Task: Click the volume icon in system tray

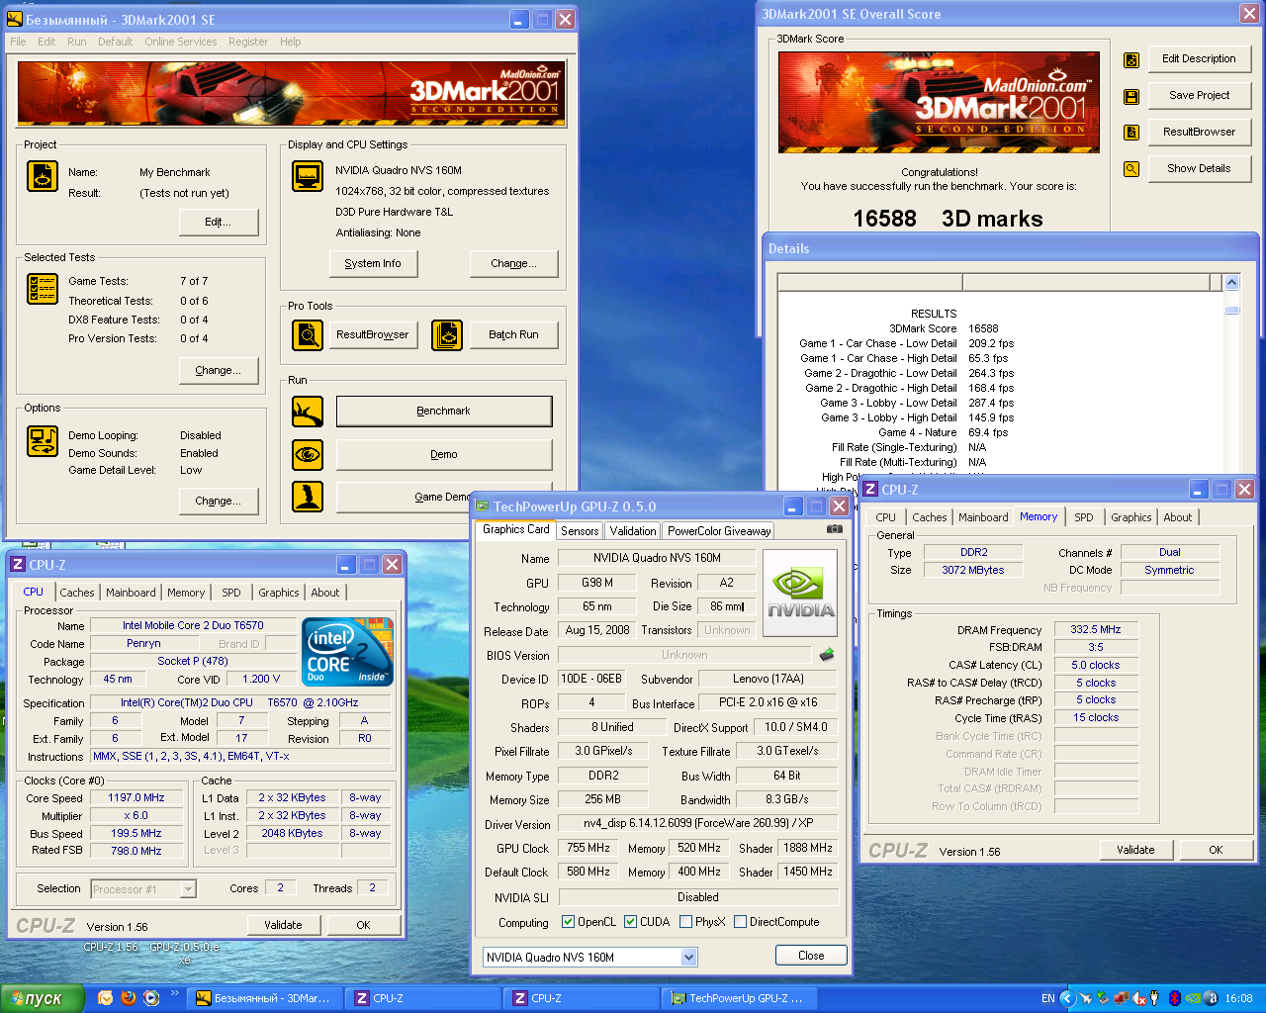Action: point(1138,998)
